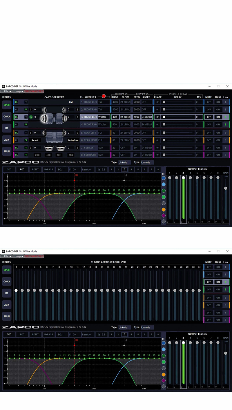The width and height of the screenshot is (232, 410).
Task: Toggle Link 7 in Graphic Equalizer window
Action: pos(225,313)
